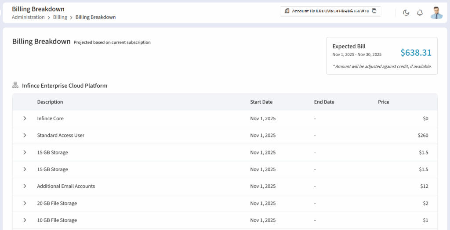Copy the account ID using the copy icon
Viewport: 450px width, 230px height.
tap(374, 11)
